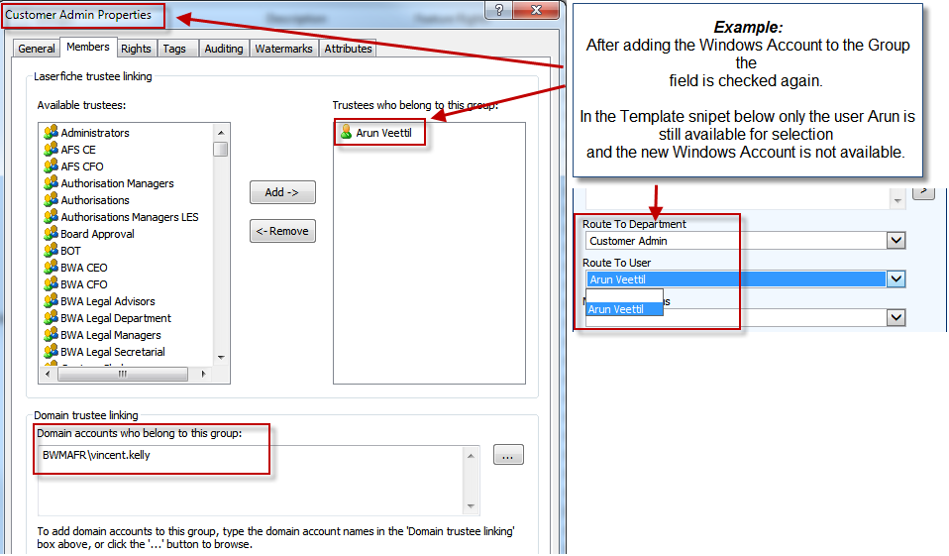Image resolution: width=949 pixels, height=556 pixels.
Task: Click the Authorisations group icon
Action: tap(51, 200)
